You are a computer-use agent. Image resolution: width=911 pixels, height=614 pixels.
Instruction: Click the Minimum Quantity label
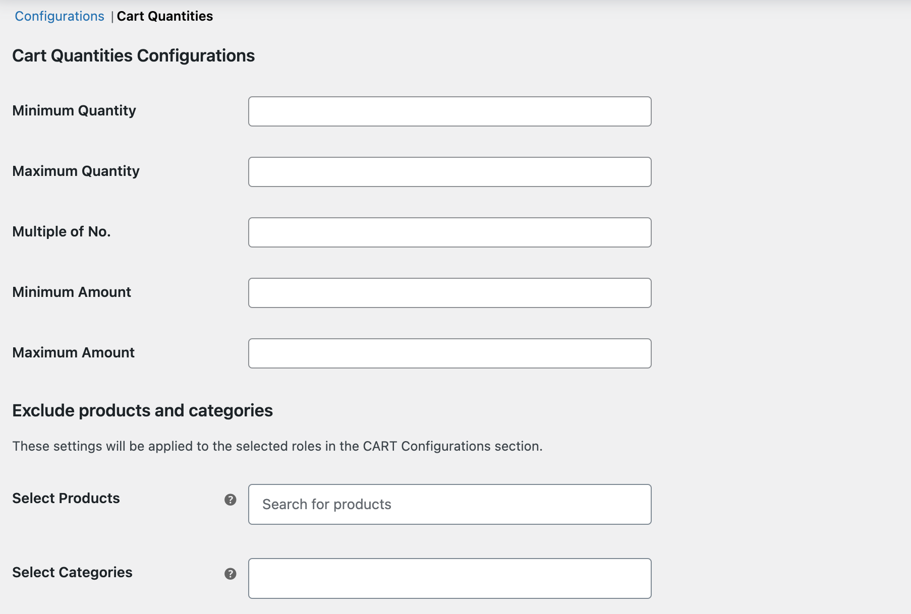[74, 110]
